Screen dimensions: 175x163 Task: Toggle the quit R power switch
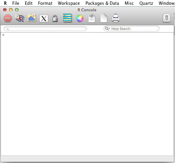167,18
